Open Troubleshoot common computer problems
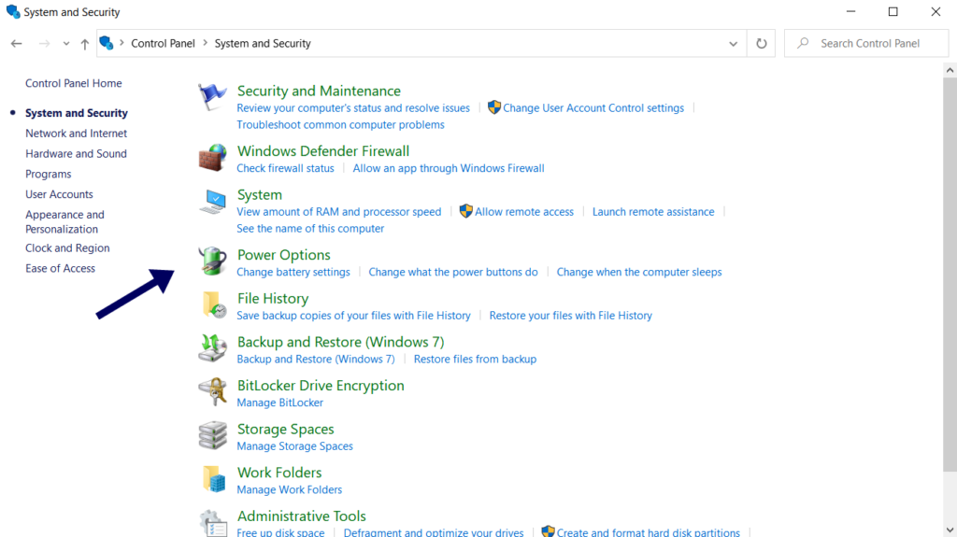 click(x=340, y=124)
